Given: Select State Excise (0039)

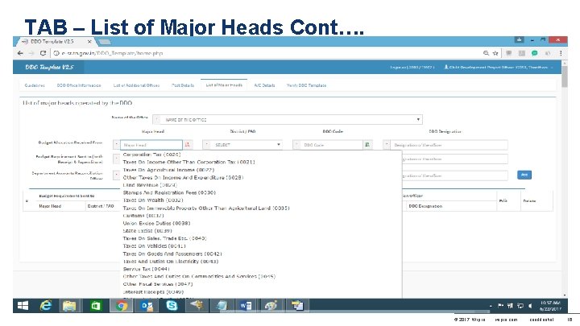Looking at the screenshot, I should 147,231.
